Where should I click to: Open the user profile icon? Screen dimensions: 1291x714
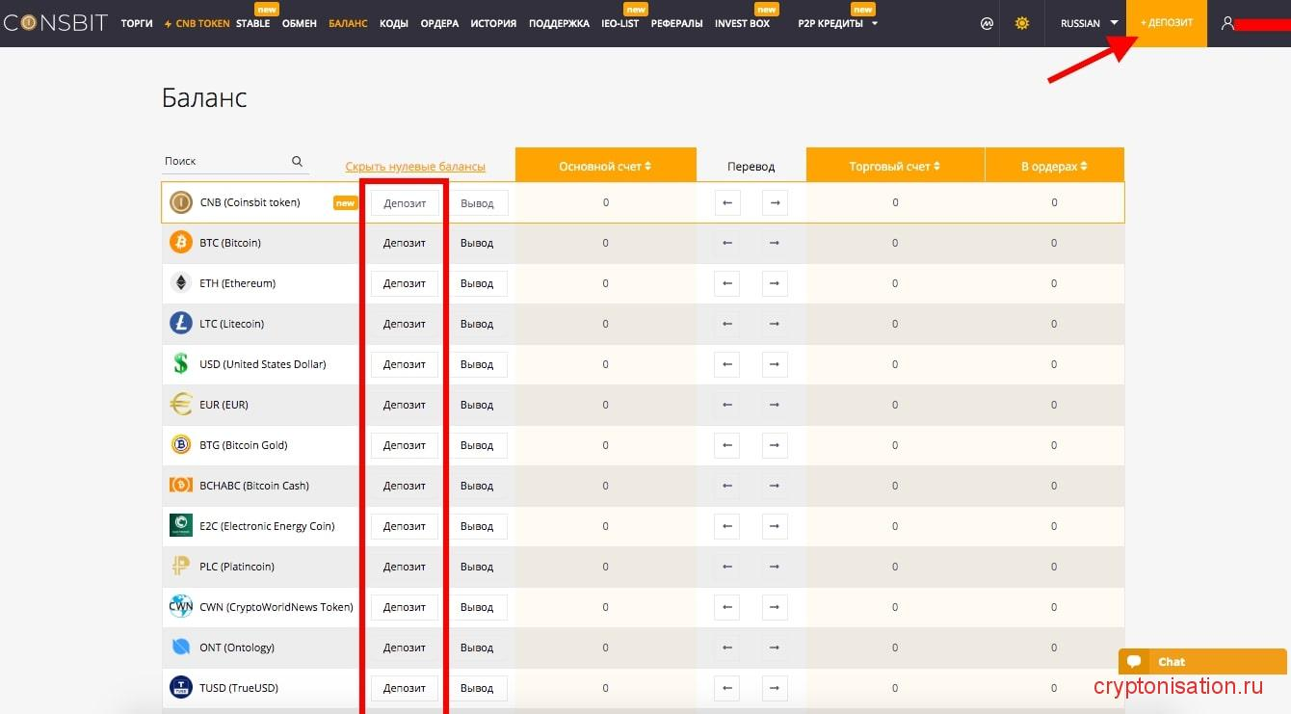point(1227,23)
